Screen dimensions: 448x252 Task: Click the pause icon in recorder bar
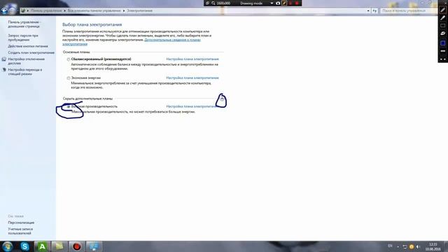[x=290, y=3]
